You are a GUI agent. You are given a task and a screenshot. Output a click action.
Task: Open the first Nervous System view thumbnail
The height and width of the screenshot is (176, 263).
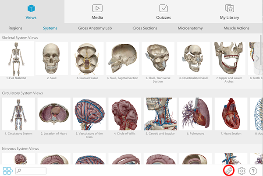tap(18, 158)
